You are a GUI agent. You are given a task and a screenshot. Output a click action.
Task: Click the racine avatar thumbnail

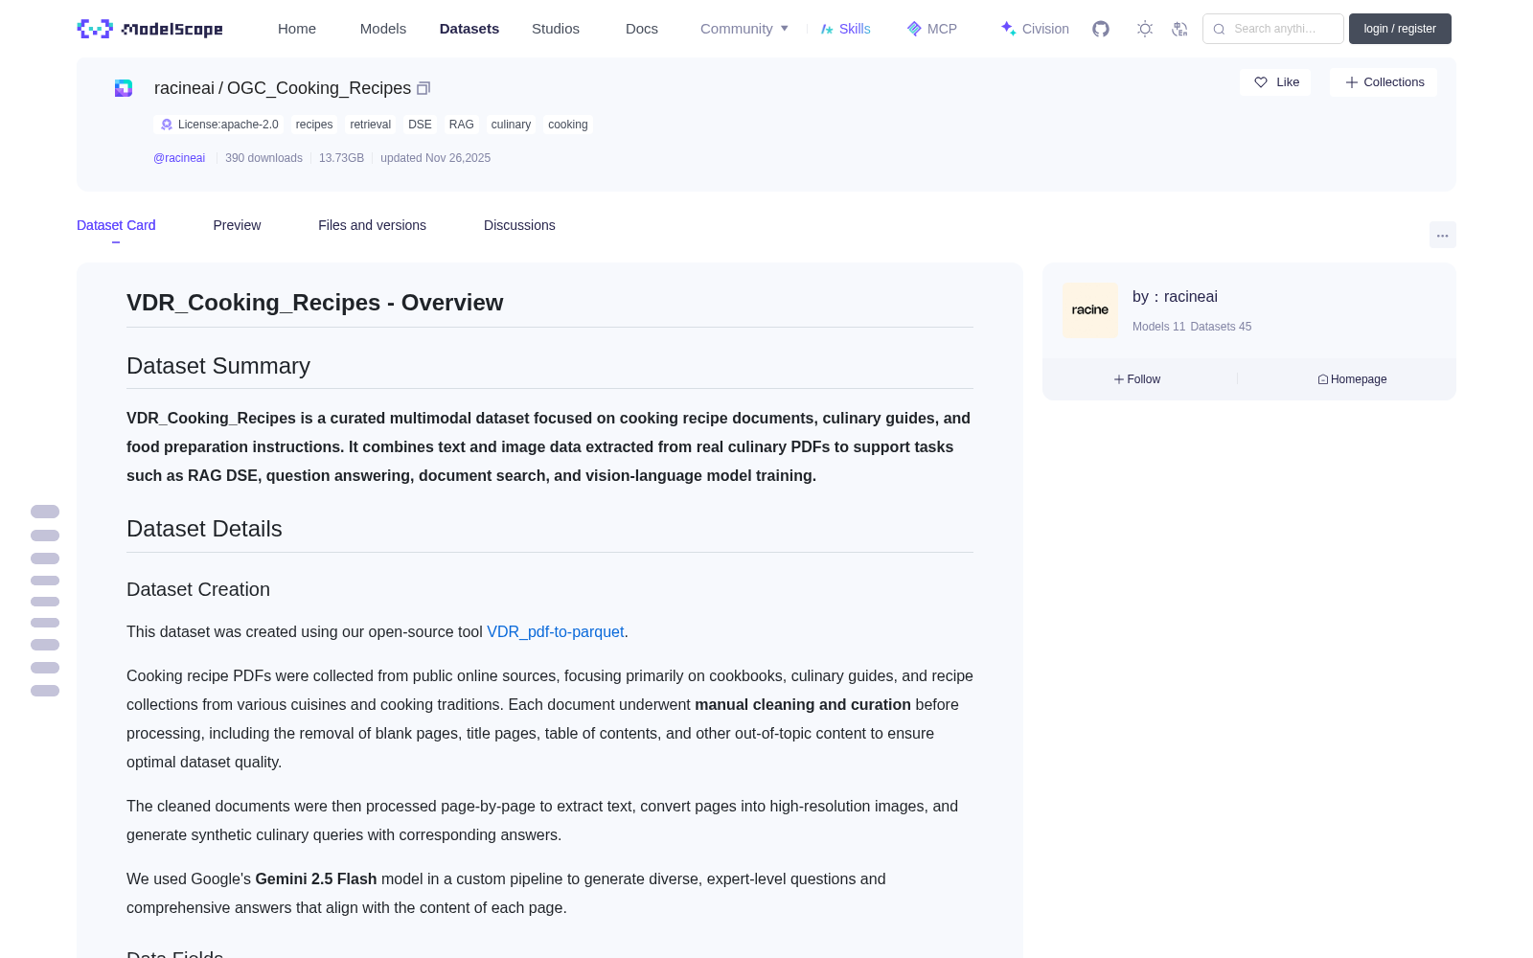pos(1090,310)
